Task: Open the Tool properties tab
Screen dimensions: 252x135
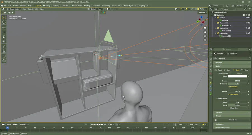Action: point(211,54)
